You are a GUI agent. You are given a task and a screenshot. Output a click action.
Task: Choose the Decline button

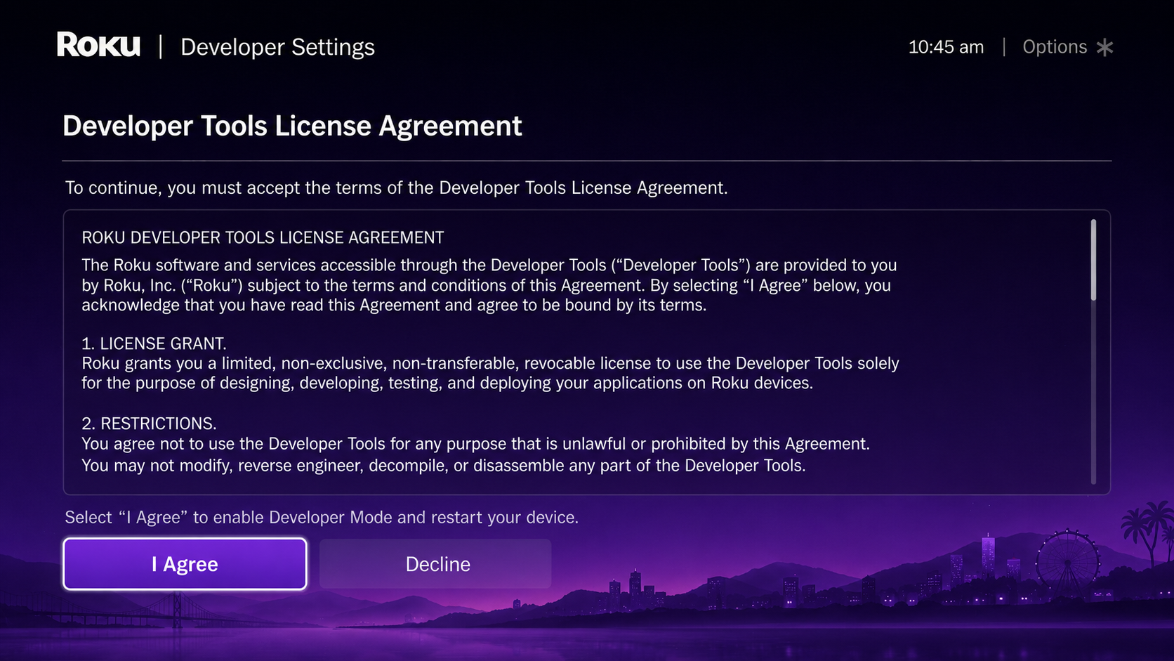click(x=435, y=564)
